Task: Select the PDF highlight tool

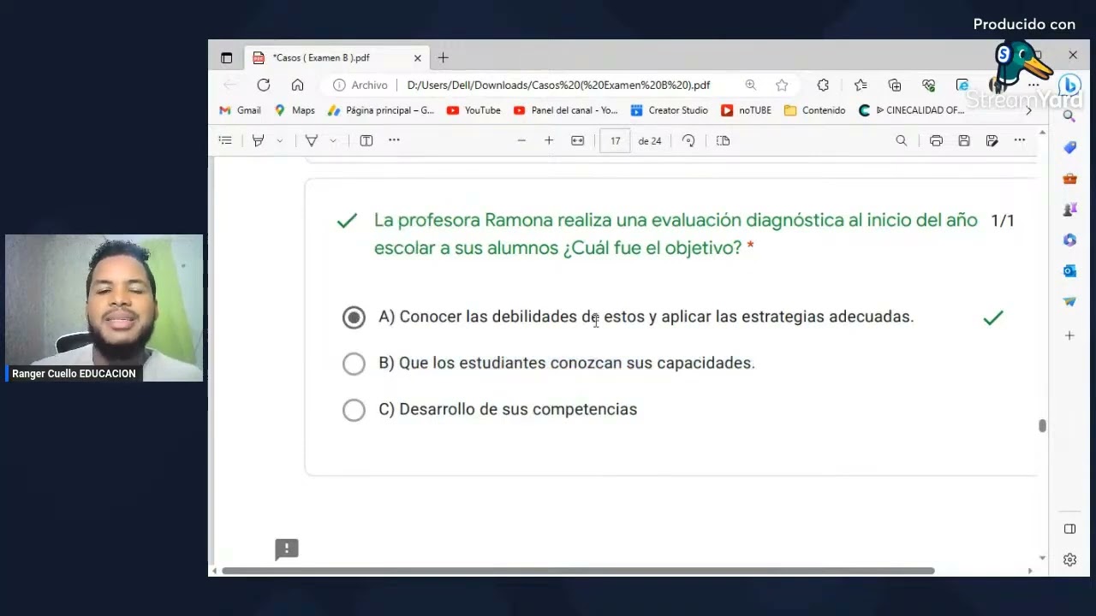Action: click(x=258, y=140)
